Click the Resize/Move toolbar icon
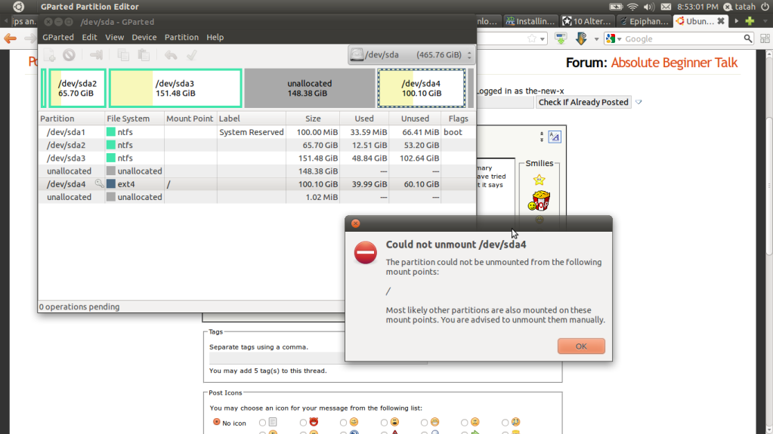Image resolution: width=773 pixels, height=434 pixels. (96, 55)
